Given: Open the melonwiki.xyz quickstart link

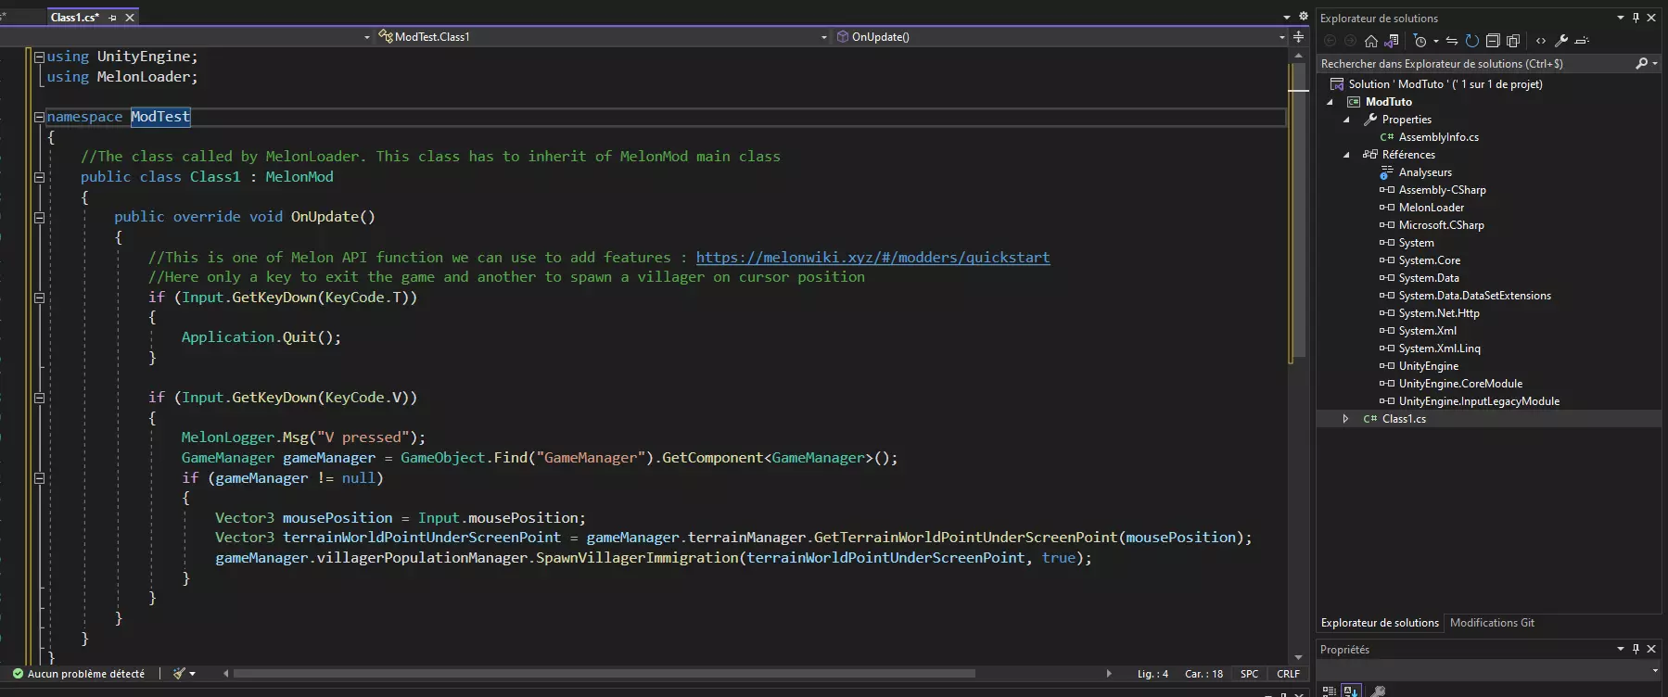Looking at the screenshot, I should [x=872, y=258].
